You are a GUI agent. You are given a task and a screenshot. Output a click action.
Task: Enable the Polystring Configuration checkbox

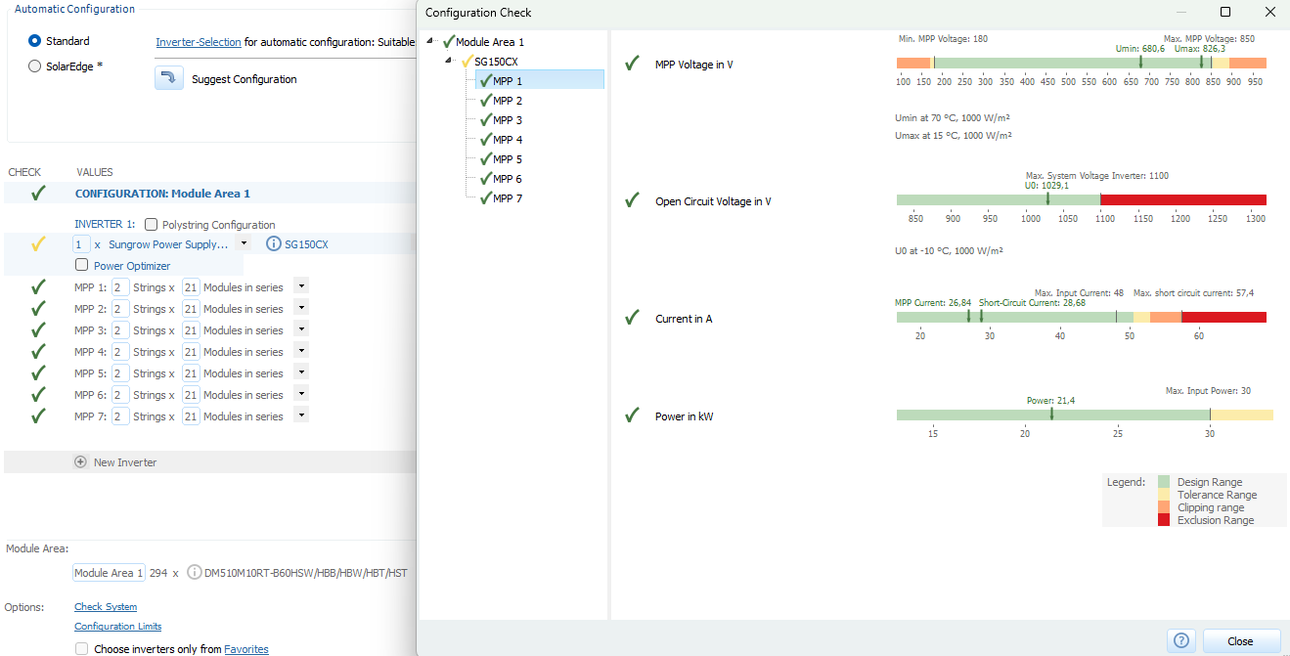pos(152,225)
